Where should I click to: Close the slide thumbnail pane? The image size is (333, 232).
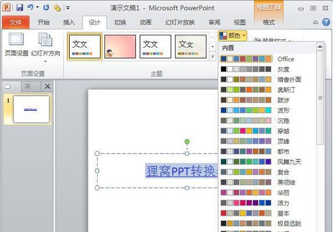(x=48, y=86)
